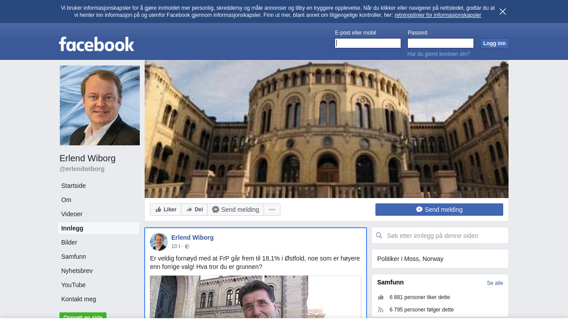Open the Stortinget cover photo

[327, 129]
